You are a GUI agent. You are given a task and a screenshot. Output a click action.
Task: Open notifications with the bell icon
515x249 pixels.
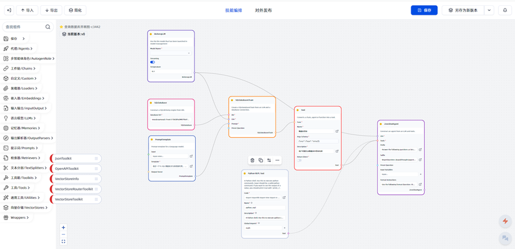505,10
